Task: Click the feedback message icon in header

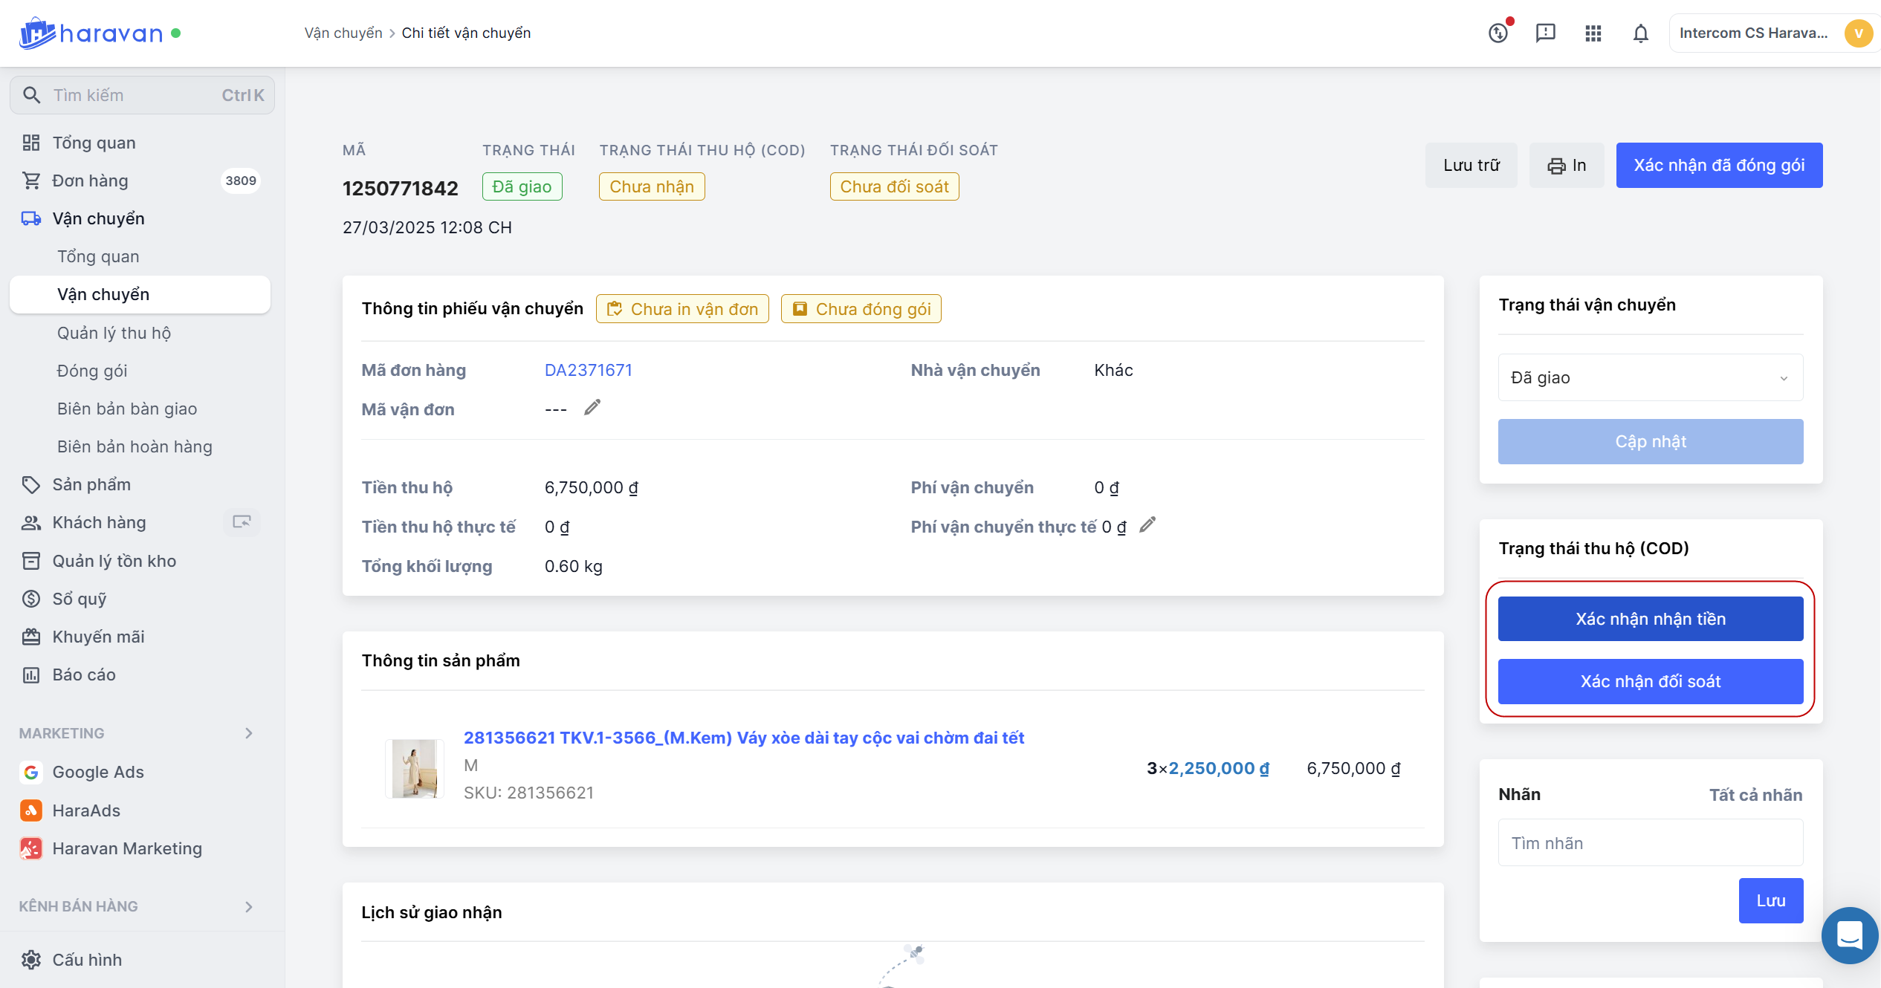Action: (1545, 33)
